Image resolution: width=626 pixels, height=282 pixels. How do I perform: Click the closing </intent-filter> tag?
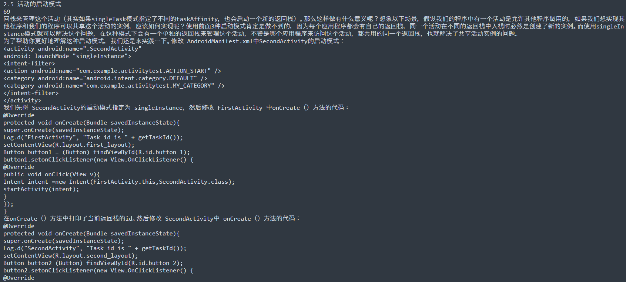[x=31, y=93]
